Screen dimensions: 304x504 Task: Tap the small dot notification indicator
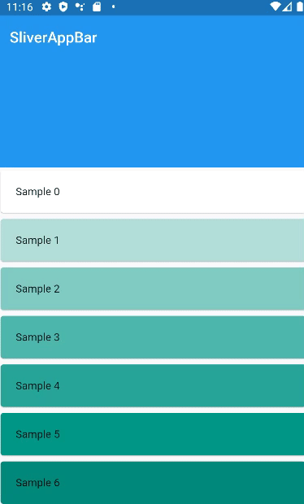pyautogui.click(x=114, y=7)
